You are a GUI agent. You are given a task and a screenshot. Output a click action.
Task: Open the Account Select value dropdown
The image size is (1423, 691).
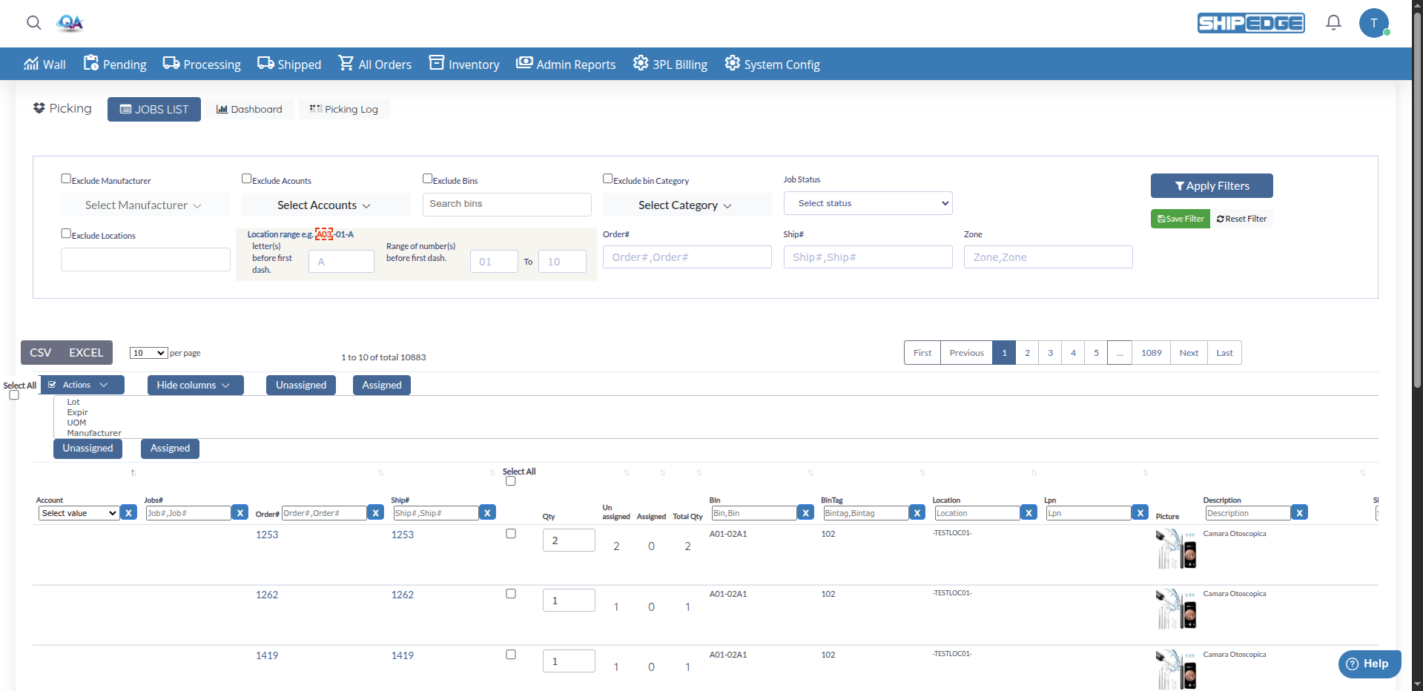(x=79, y=513)
